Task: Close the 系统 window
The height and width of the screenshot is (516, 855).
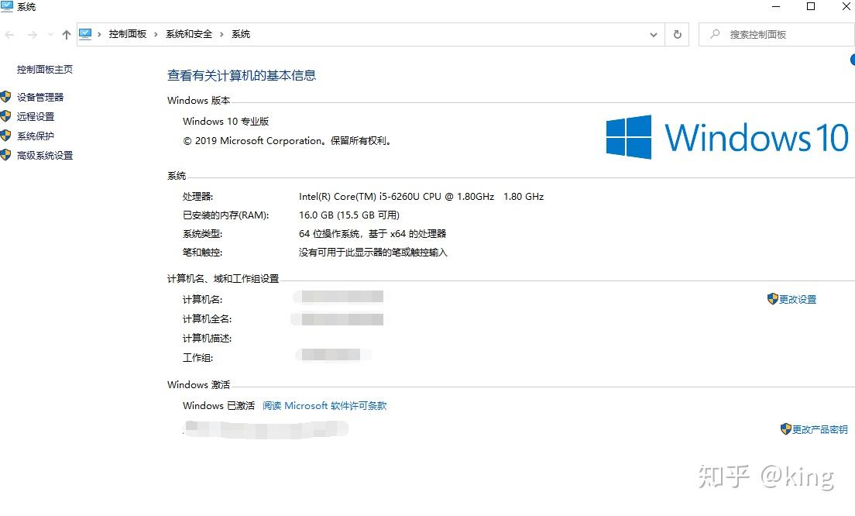Action: pos(846,6)
